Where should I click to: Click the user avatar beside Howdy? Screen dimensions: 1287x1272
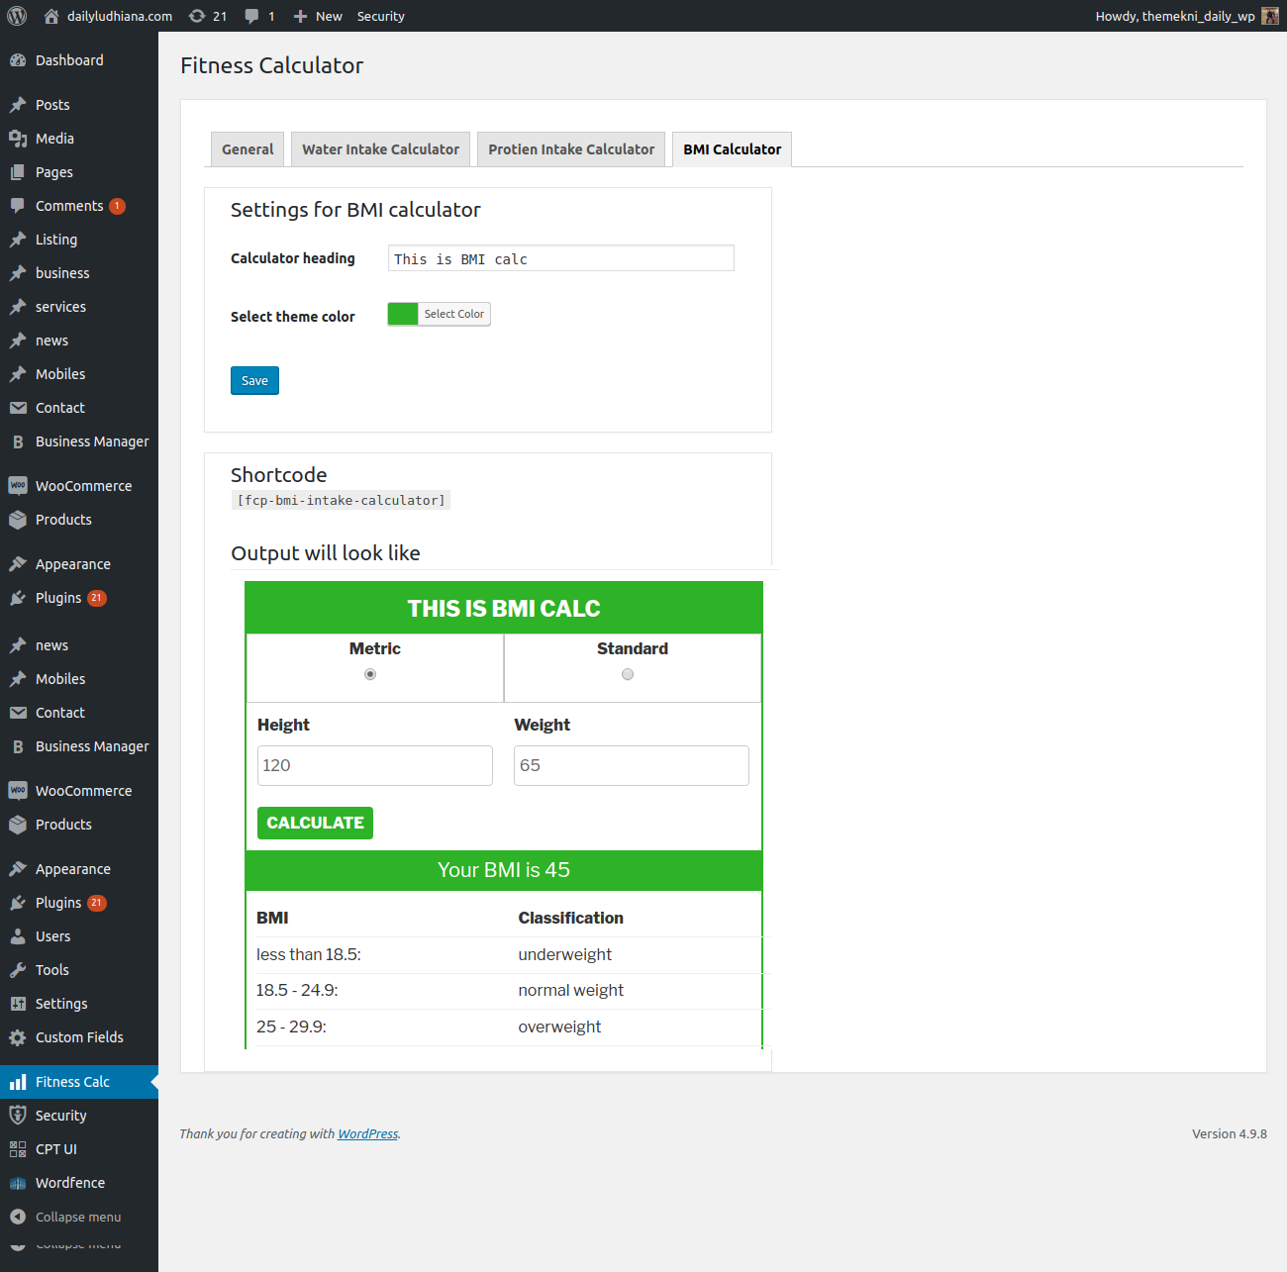tap(1270, 16)
